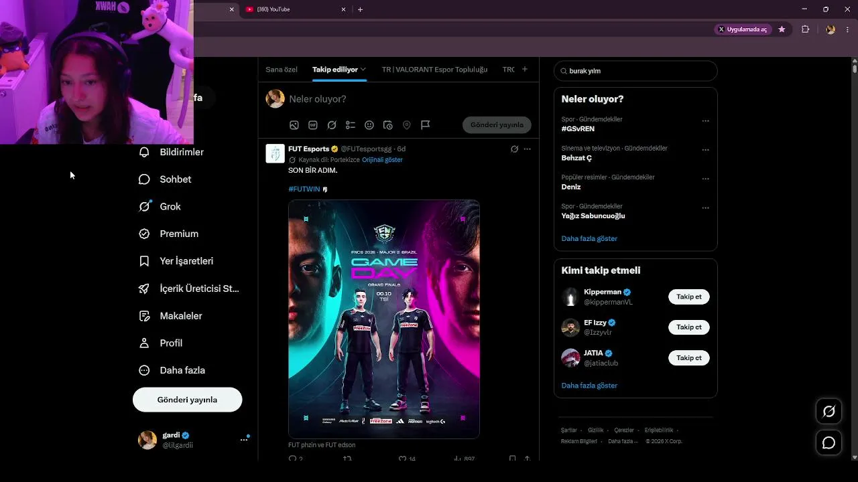Close the YouTube browser tab
The image size is (858, 482).
pos(344,9)
